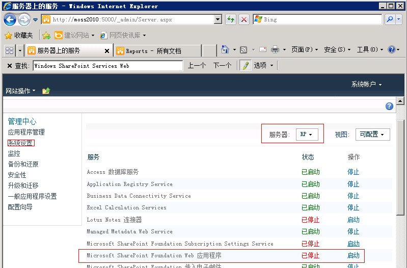Find previous match with 上一个

point(197,65)
